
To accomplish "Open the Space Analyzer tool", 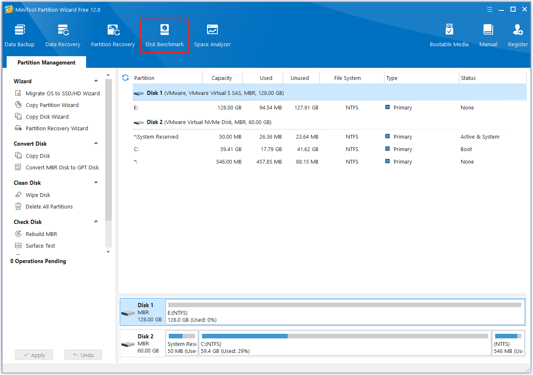I will (212, 35).
